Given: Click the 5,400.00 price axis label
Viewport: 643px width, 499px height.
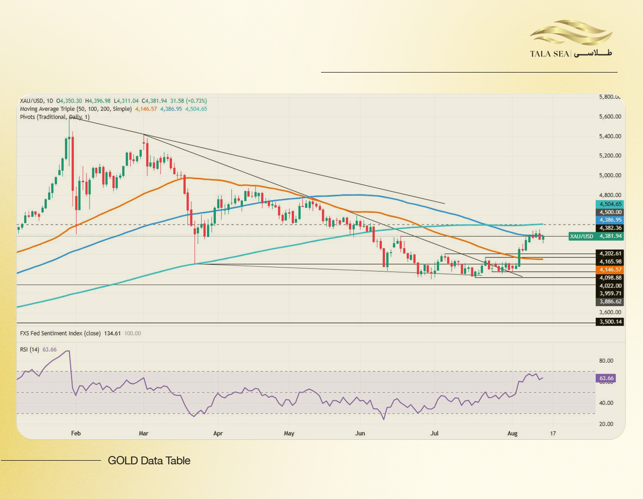Looking at the screenshot, I should pyautogui.click(x=610, y=136).
